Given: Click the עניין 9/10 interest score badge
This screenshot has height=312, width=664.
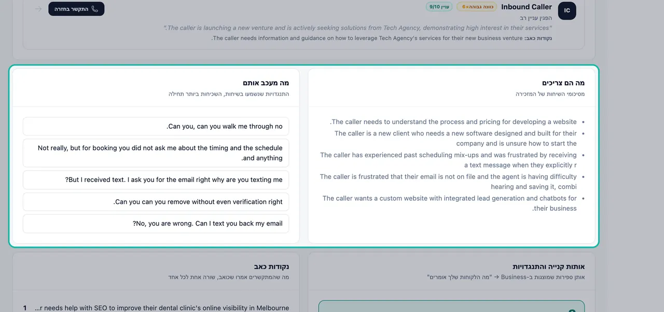Looking at the screenshot, I should coord(440,7).
